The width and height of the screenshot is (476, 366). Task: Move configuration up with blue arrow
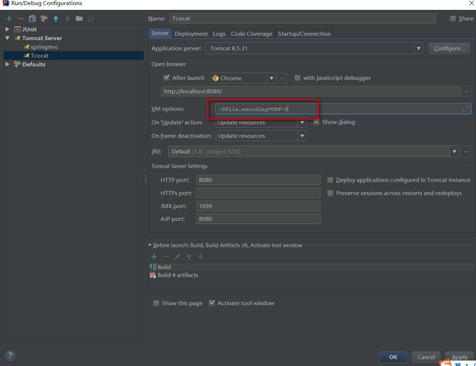(56, 19)
